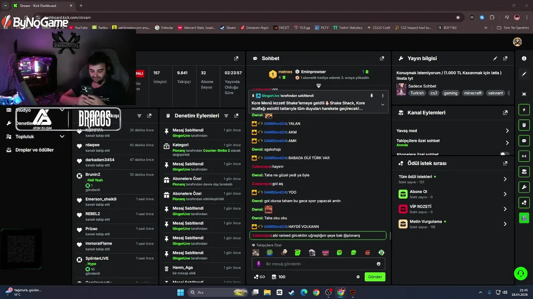Open the Twitch Statistics bookmark
The height and width of the screenshot is (299, 533).
pos(347,28)
